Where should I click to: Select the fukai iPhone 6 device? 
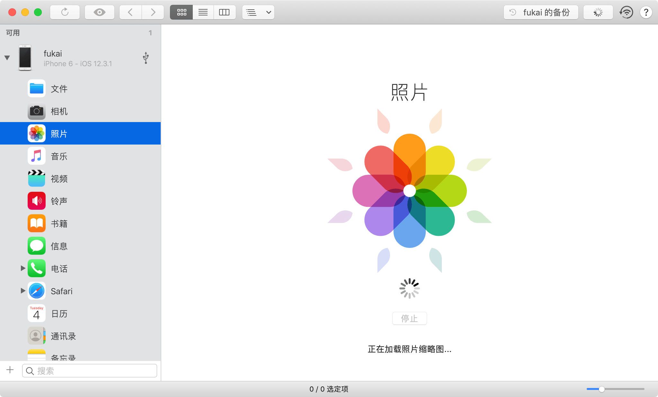(x=80, y=58)
